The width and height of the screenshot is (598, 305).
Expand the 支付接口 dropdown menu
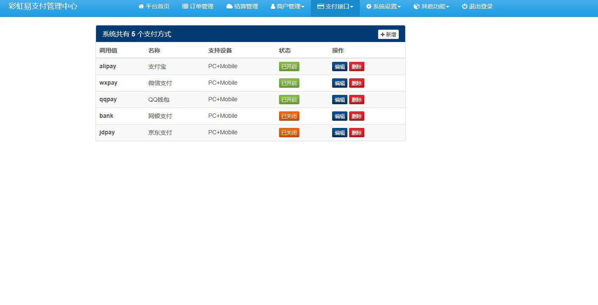point(335,6)
